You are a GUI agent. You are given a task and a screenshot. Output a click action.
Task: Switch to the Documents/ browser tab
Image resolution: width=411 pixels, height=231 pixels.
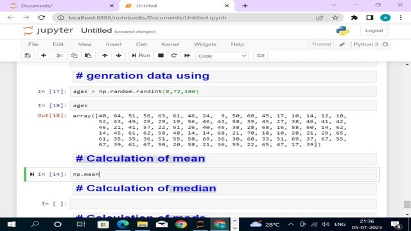(x=60, y=6)
